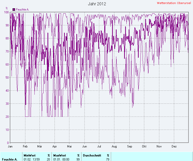Click the purple Feuchte A. legend swatch
This screenshot has width=193, height=161.
coord(14,10)
